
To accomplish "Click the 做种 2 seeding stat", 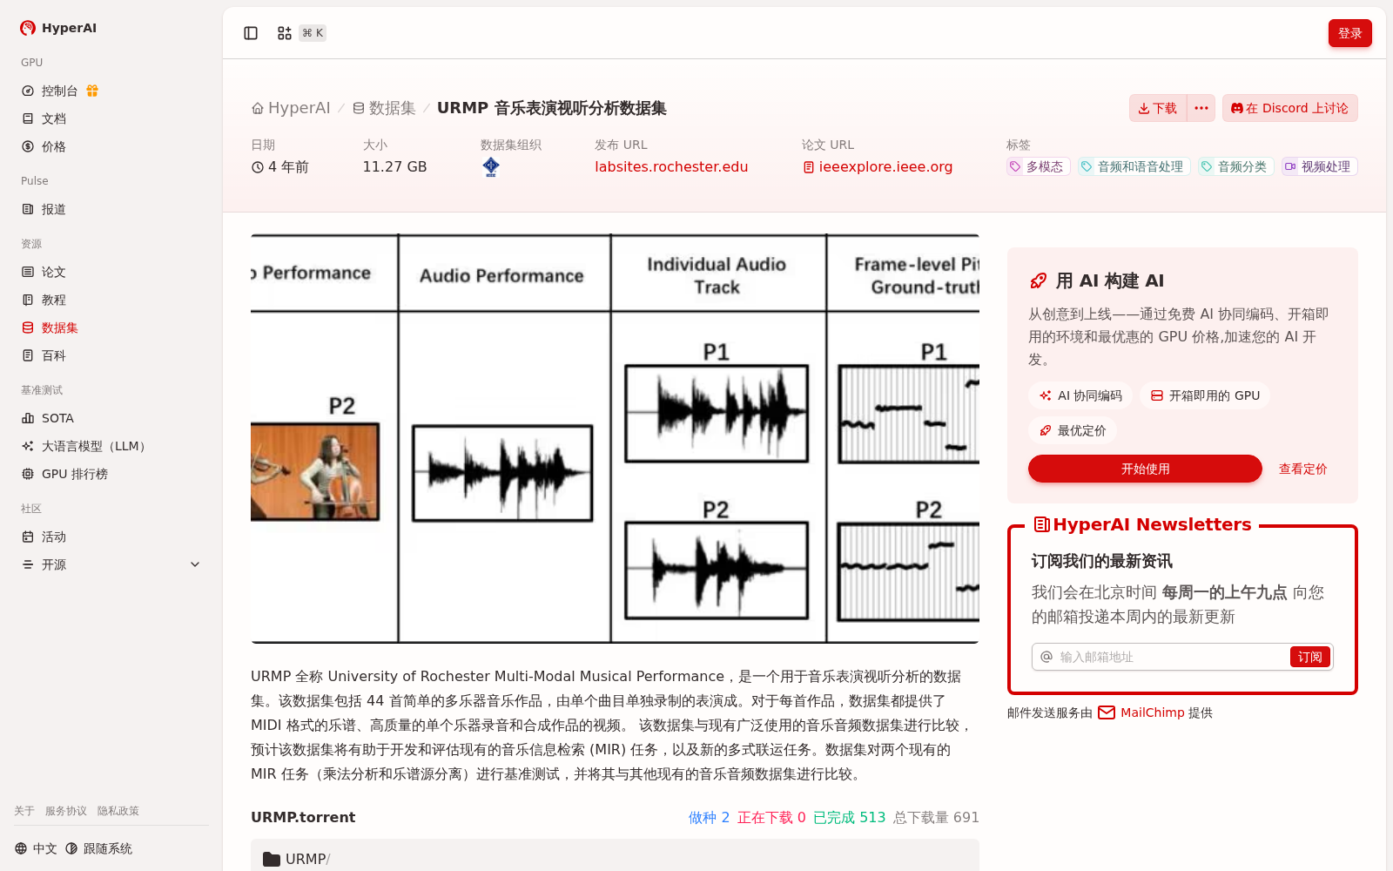I will tap(709, 817).
